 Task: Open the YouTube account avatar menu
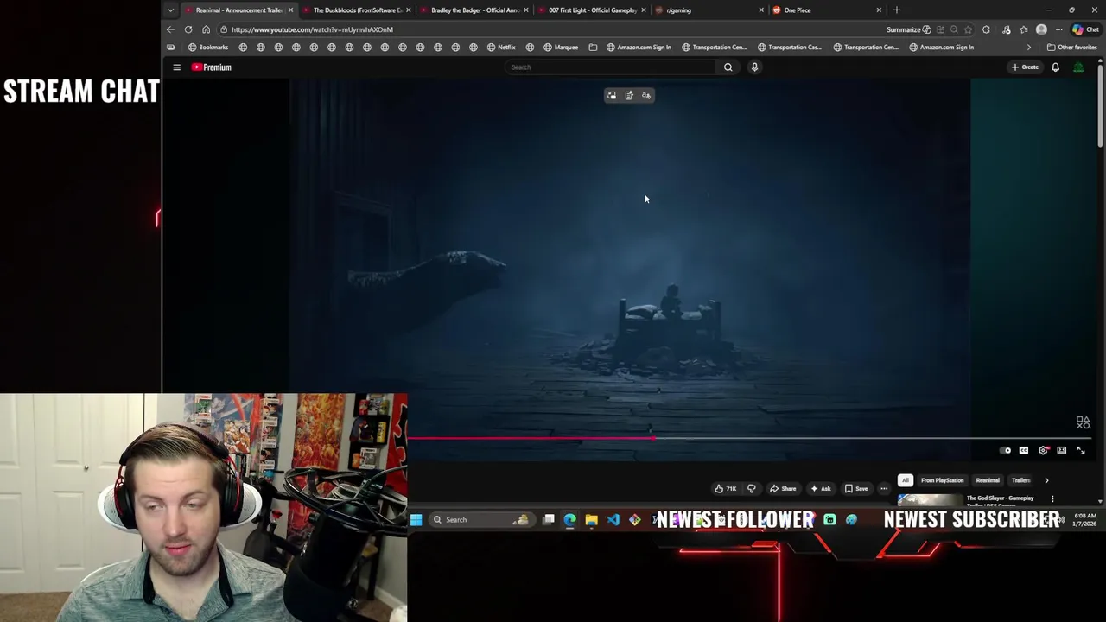pyautogui.click(x=1078, y=67)
